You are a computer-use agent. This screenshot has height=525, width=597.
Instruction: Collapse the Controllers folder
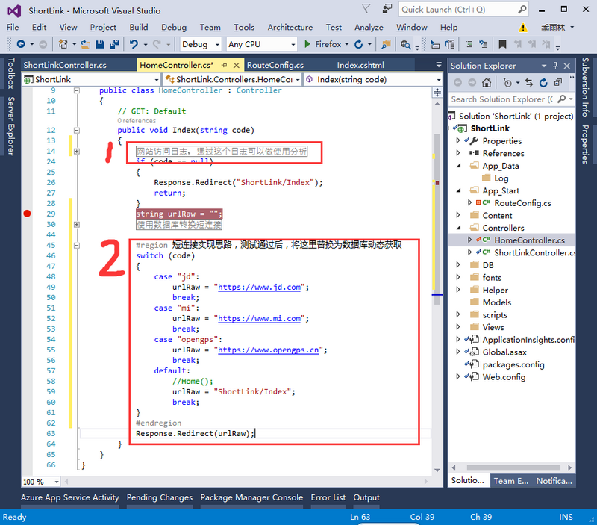point(458,228)
